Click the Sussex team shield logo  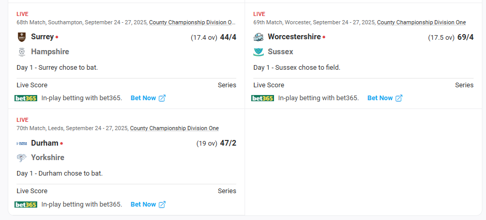pyautogui.click(x=259, y=52)
